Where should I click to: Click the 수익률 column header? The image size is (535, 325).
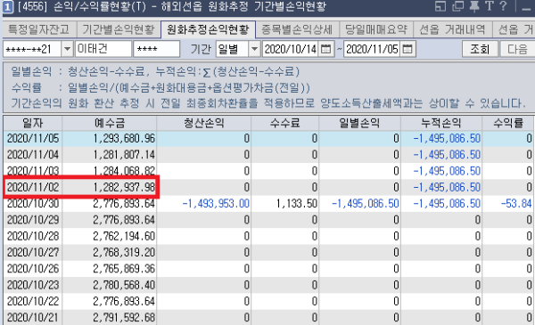coord(508,123)
